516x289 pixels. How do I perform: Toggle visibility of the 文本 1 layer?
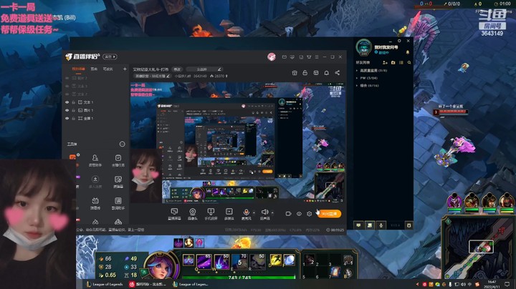coord(67,102)
